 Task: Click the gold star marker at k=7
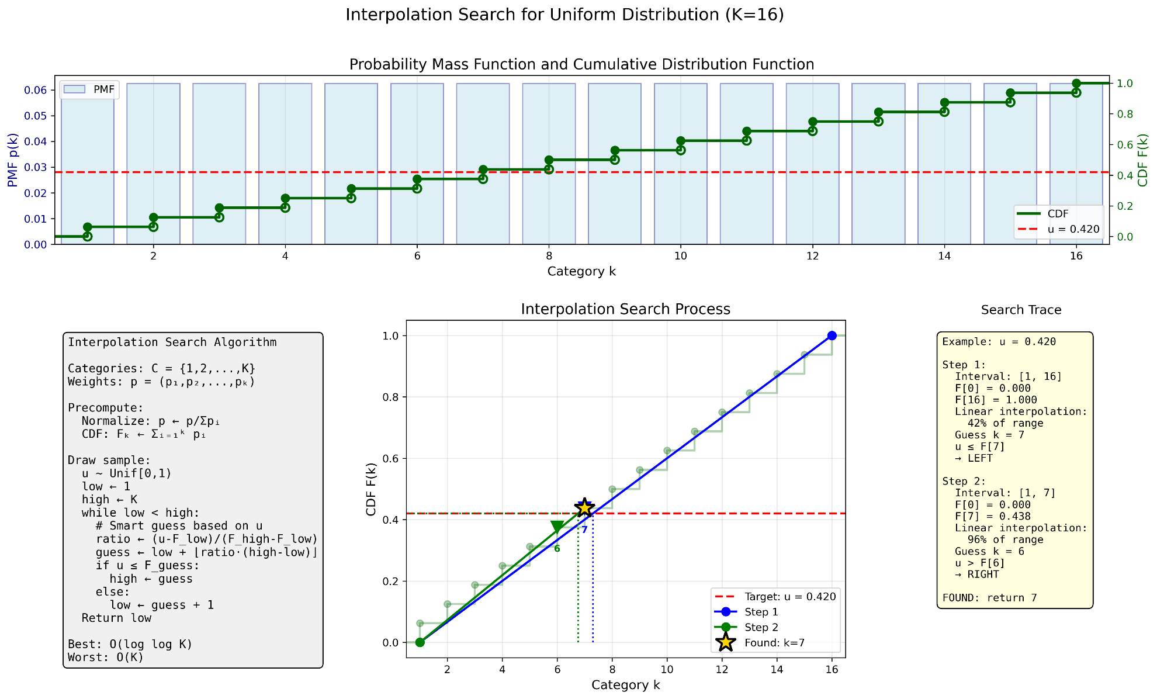[584, 508]
